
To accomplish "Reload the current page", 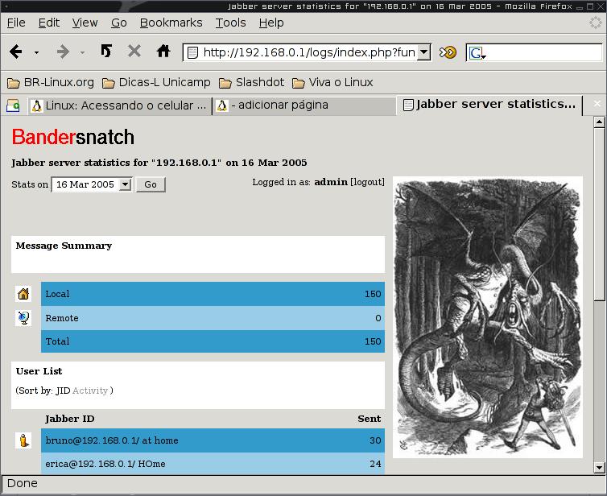I will [x=106, y=51].
